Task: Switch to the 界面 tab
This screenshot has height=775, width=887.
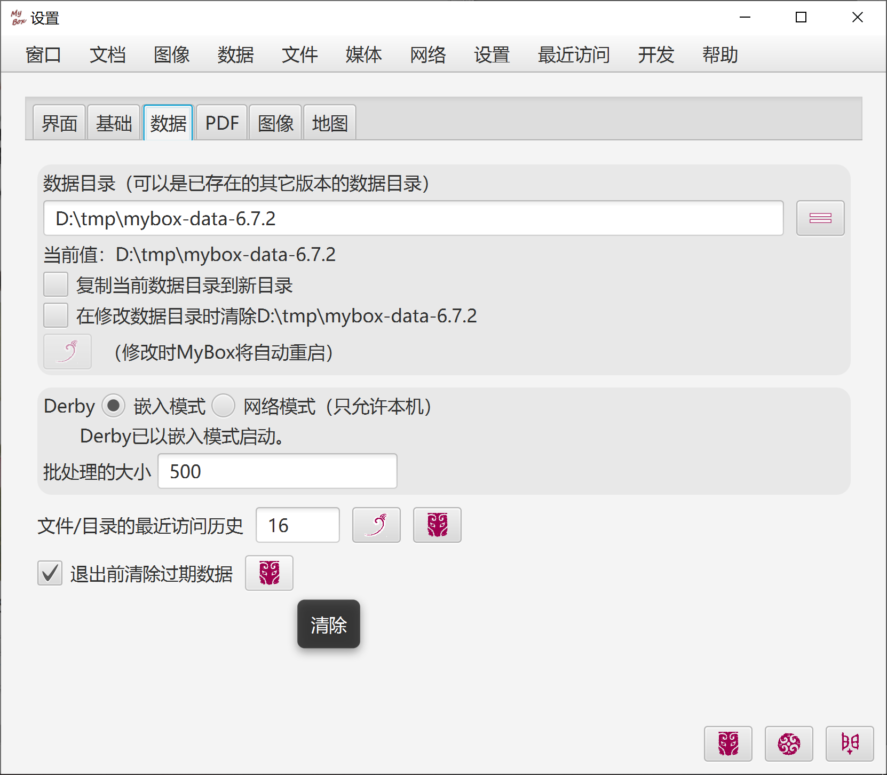Action: coord(59,123)
